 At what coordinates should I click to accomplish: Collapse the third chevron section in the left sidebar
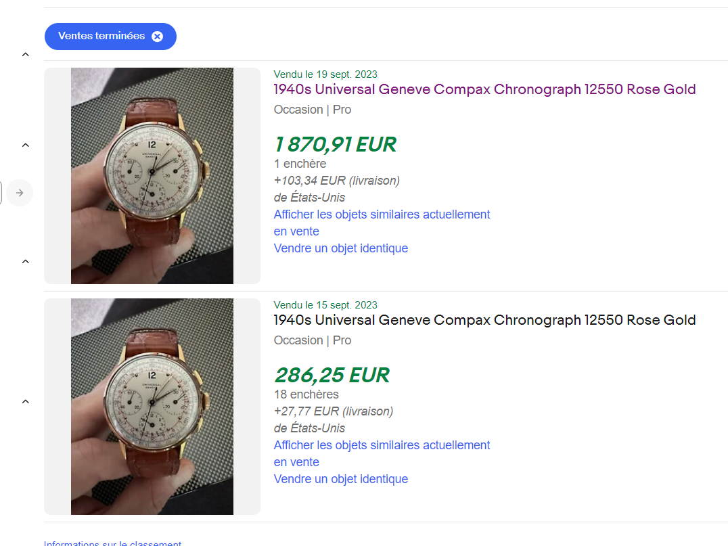26,261
